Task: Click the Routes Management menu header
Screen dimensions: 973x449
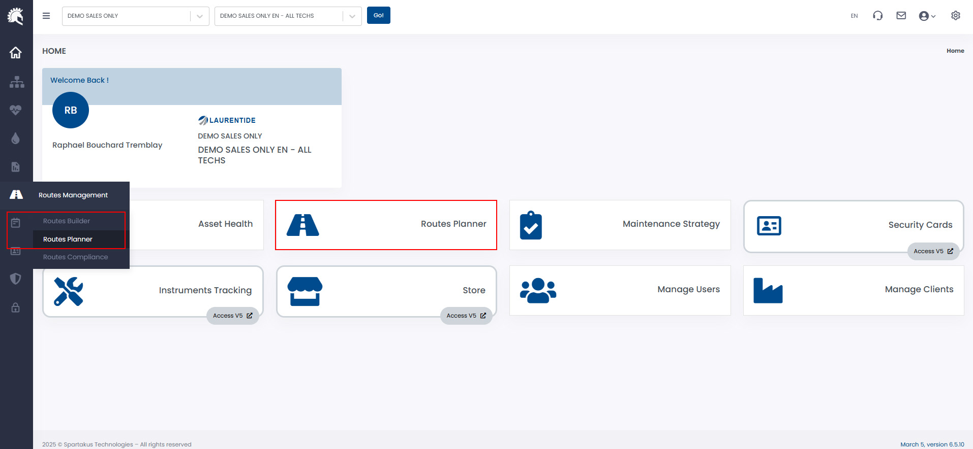Action: [x=73, y=195]
